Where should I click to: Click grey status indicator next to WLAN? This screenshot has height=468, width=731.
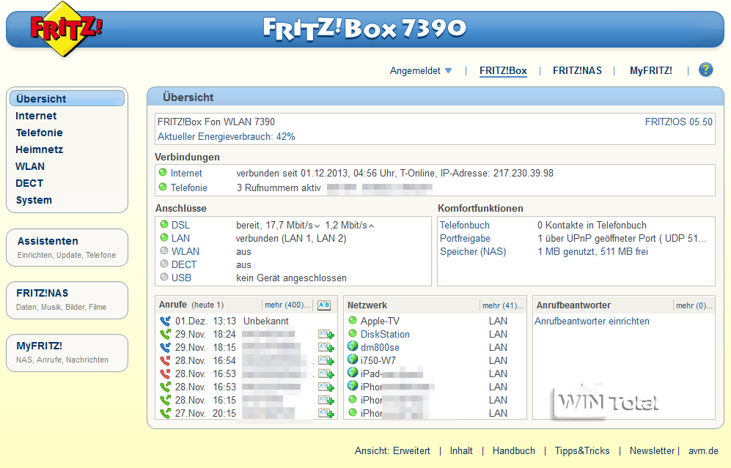164,250
